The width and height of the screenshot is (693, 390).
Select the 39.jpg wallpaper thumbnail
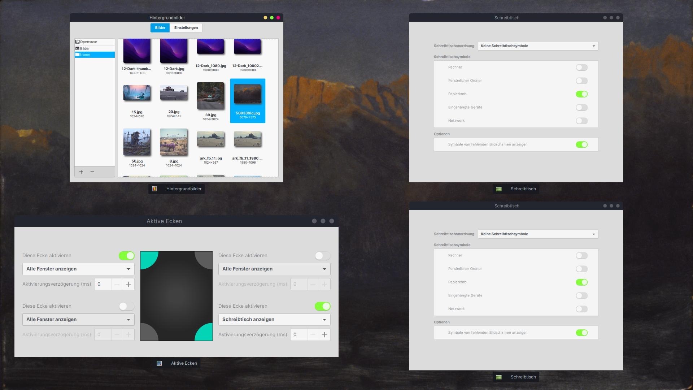point(210,96)
